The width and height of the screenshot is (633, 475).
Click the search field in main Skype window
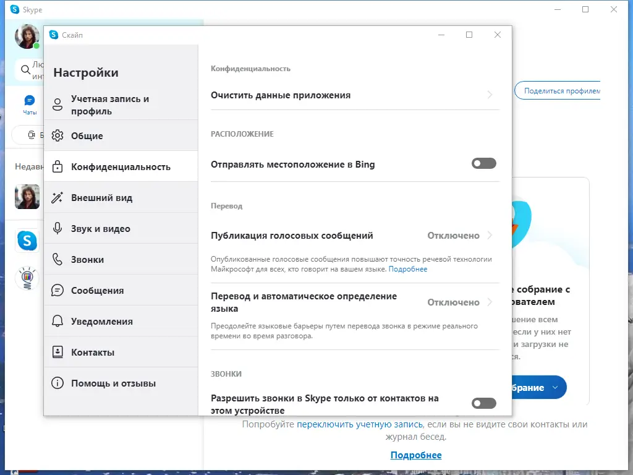coord(29,70)
